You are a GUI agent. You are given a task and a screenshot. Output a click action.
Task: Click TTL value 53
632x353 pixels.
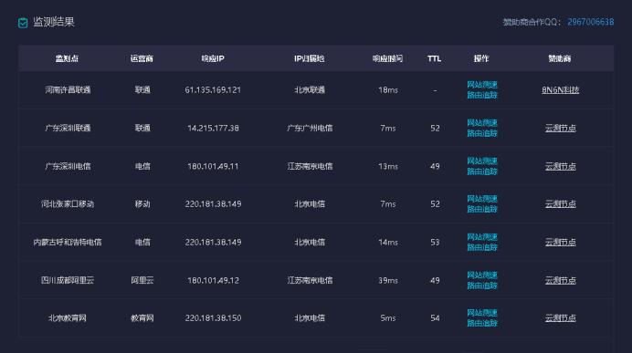435,243
